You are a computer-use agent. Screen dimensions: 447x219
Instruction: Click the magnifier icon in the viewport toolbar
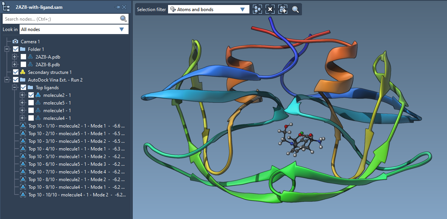click(295, 10)
